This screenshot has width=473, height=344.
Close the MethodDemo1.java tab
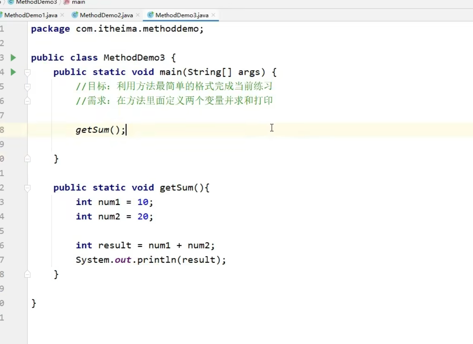point(62,15)
